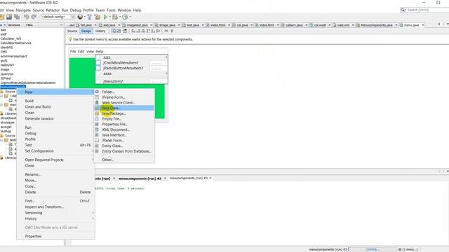Click the Java Interface icon in submenu
The width and height of the screenshot is (449, 252).
pyautogui.click(x=97, y=135)
